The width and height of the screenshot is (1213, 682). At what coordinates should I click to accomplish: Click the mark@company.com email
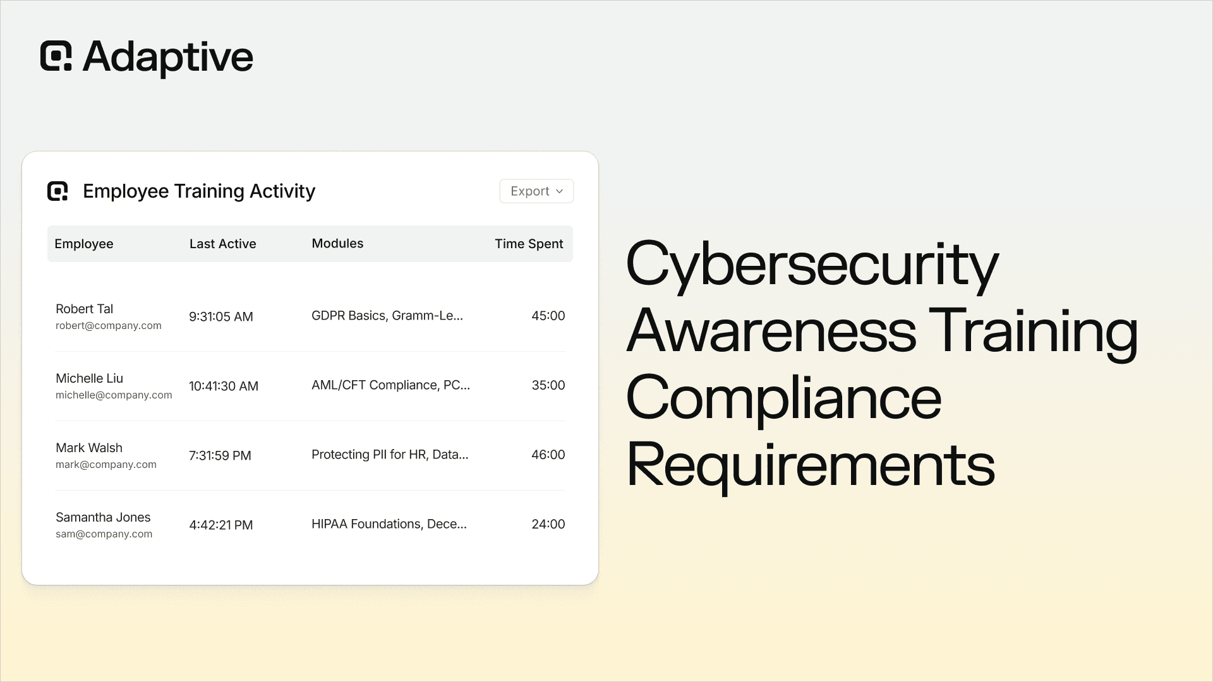106,465
